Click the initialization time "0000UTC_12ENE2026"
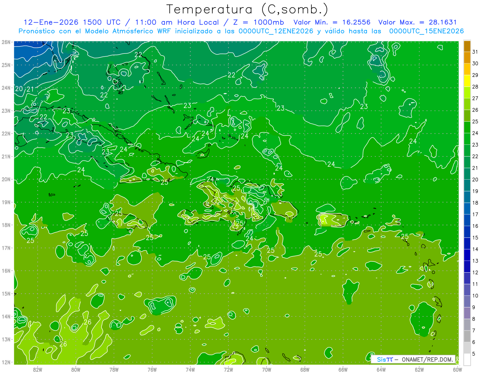This screenshot has width=486, height=375. (x=275, y=31)
